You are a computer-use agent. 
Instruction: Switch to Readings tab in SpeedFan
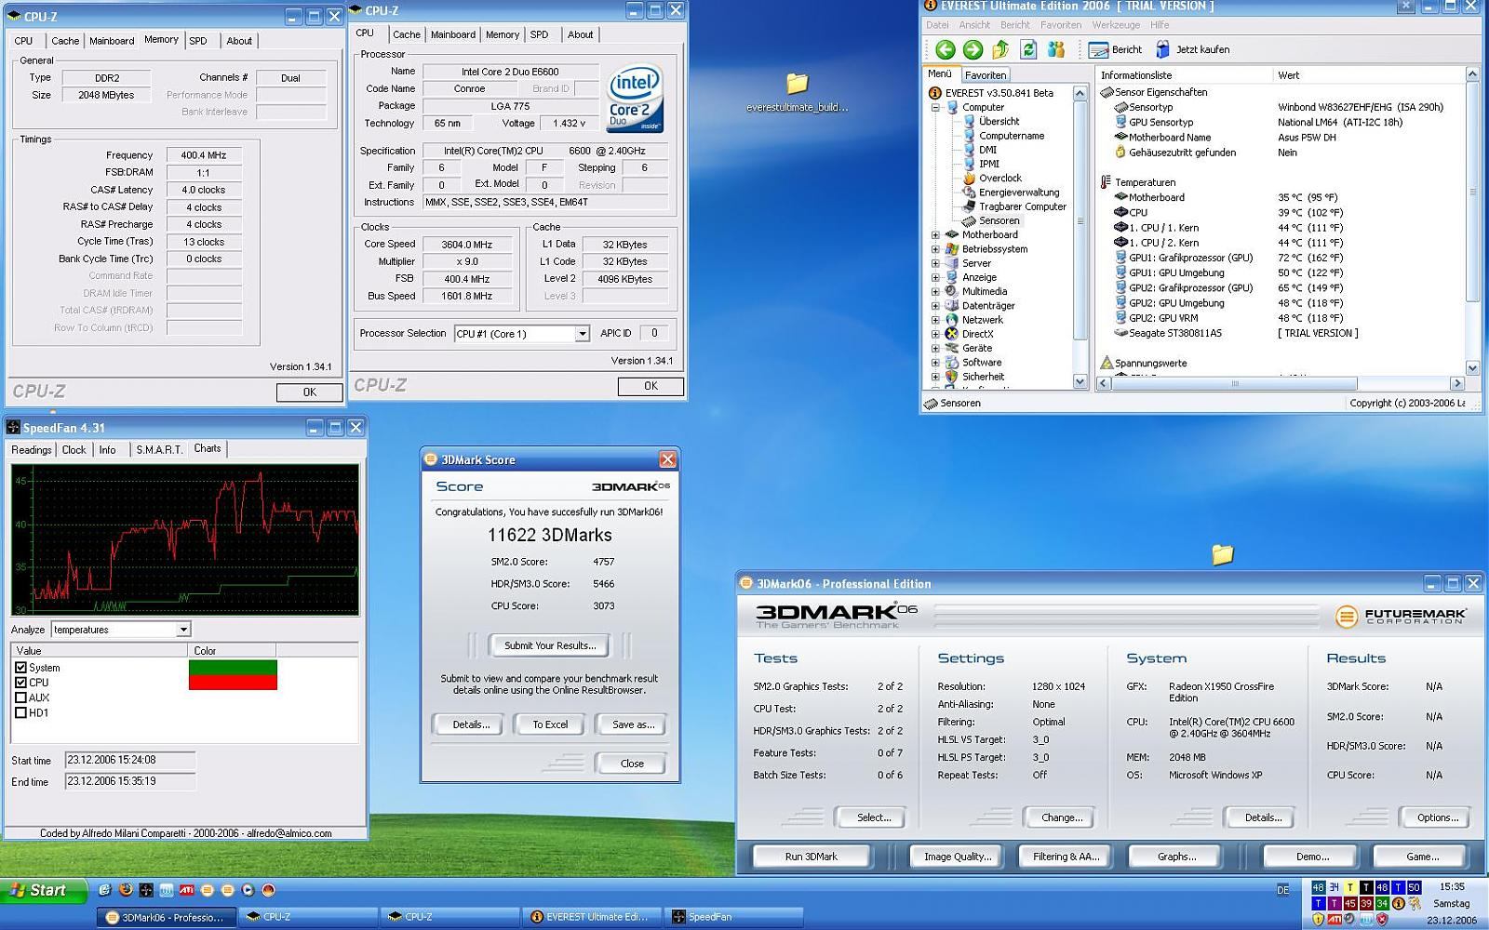pos(32,450)
